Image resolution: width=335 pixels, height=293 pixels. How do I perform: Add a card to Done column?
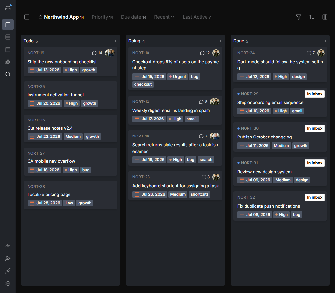tap(325, 41)
